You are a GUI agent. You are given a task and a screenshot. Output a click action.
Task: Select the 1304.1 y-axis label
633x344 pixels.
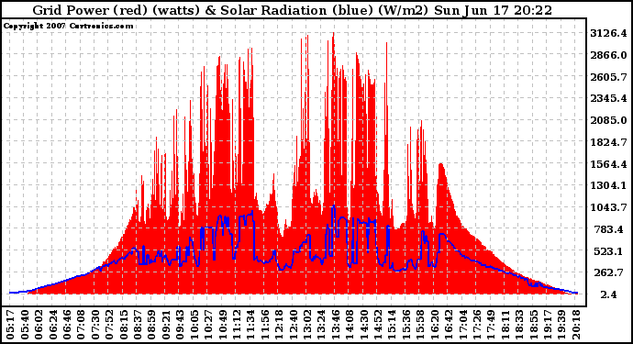point(608,185)
